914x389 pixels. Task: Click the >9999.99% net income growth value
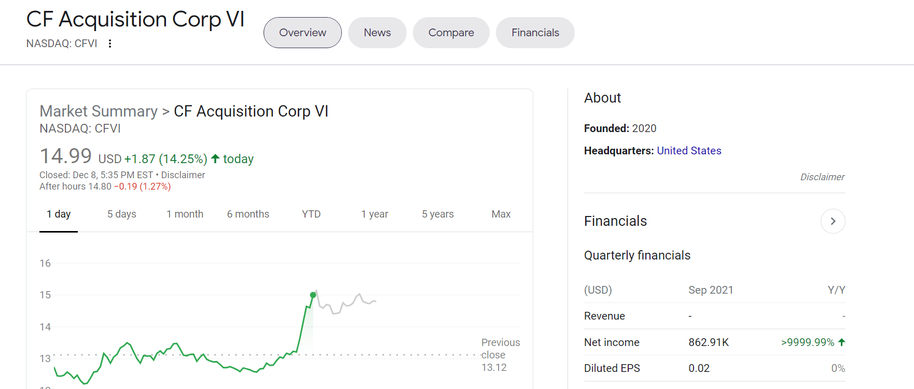(x=808, y=342)
